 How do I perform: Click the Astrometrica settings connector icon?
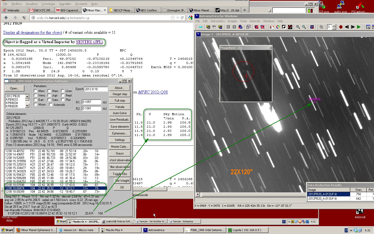201,27
